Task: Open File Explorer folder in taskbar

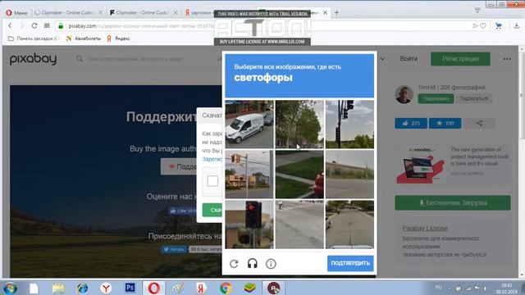Action: (58, 288)
